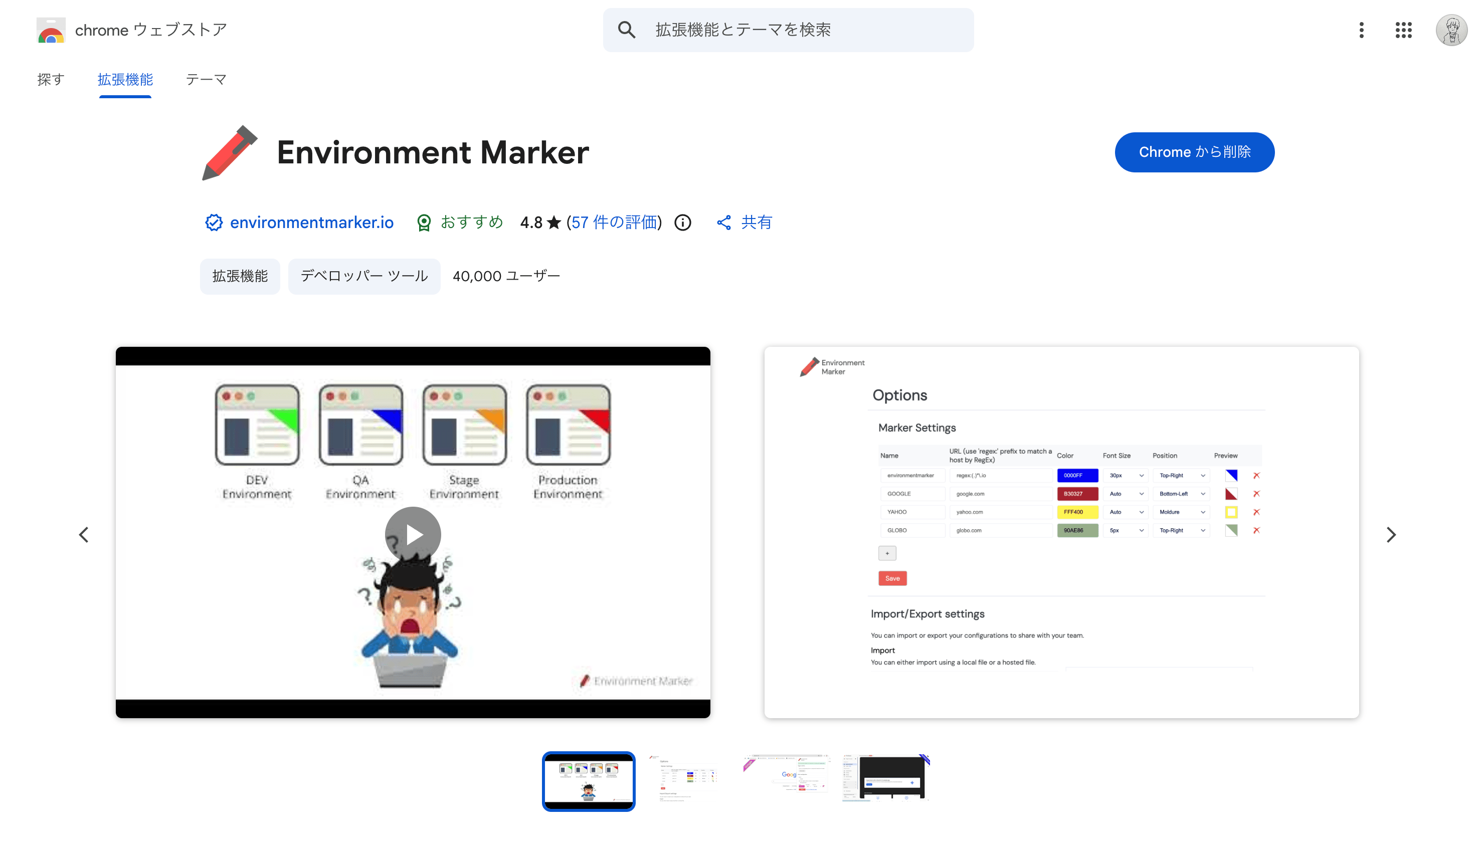Delete the GLOBO row with red X
The image size is (1484, 854).
pos(1256,530)
